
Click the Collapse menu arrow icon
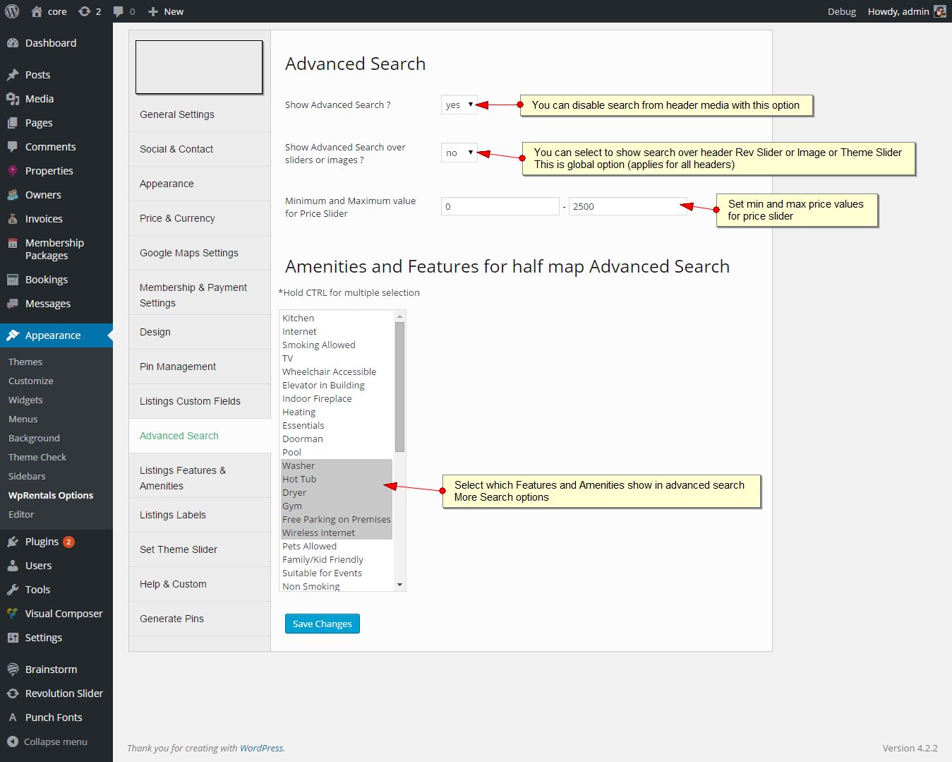click(x=13, y=742)
